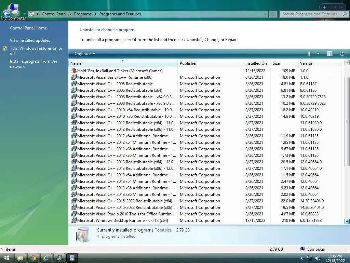350x263 pixels.
Task: Click the Hold 'Em InkBall Tinker game icon
Action: [74, 71]
